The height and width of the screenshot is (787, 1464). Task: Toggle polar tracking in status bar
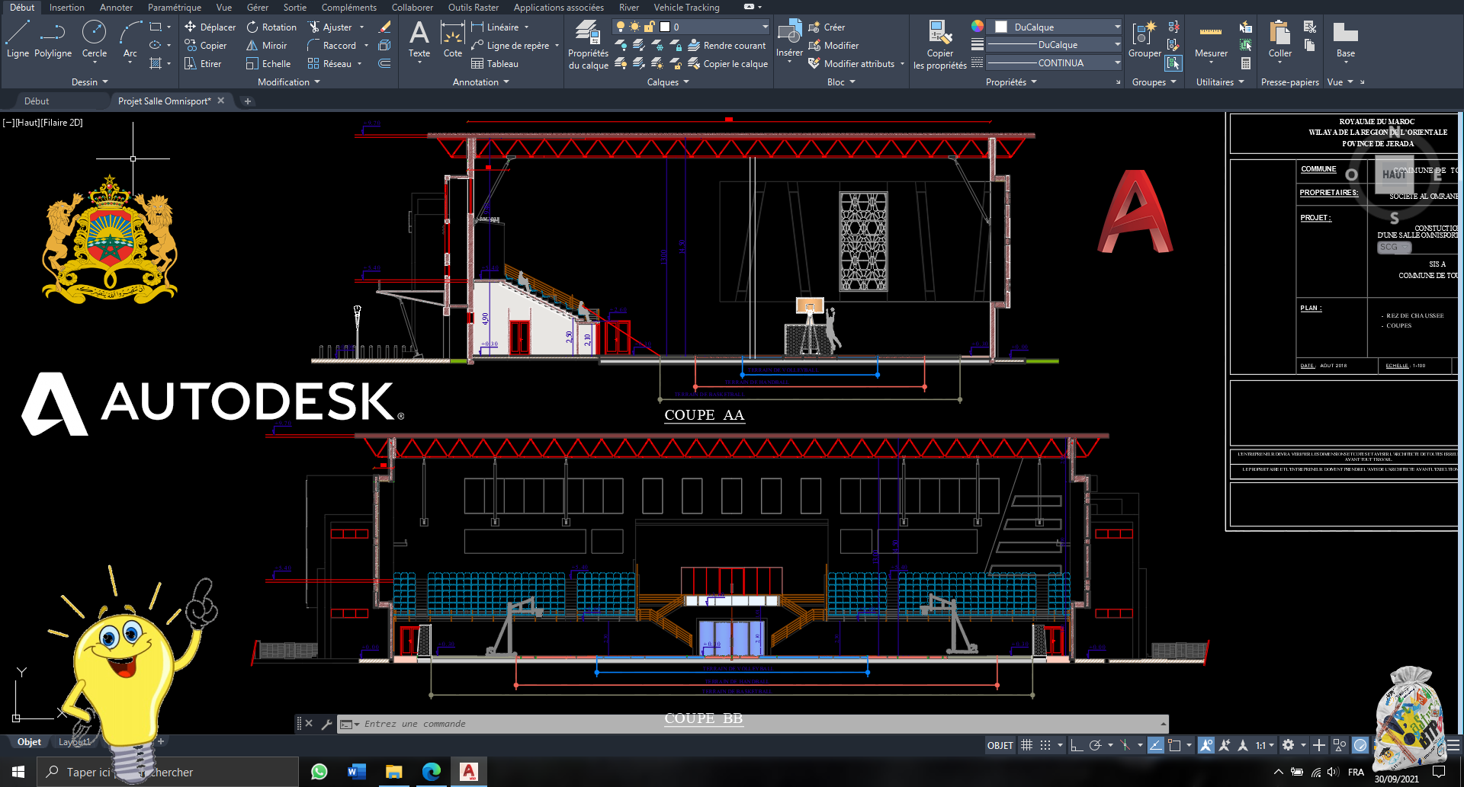[1096, 746]
